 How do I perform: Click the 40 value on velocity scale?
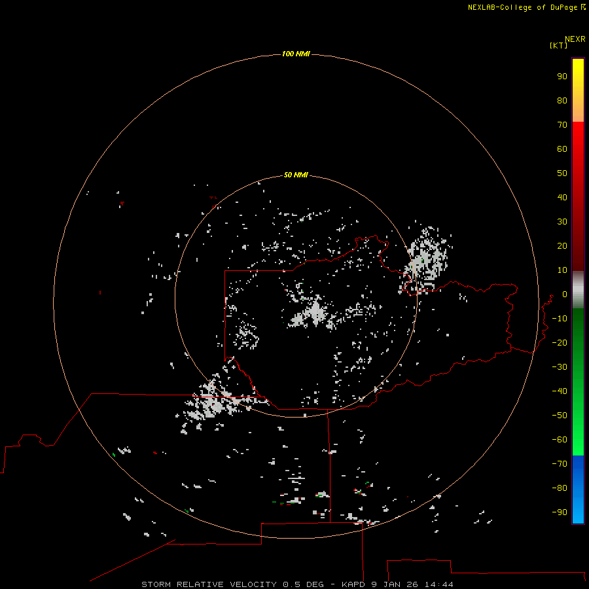pos(562,197)
